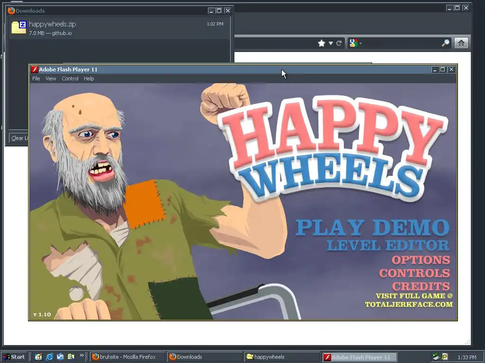Open the game OPTIONS
The width and height of the screenshot is (485, 363).
tap(421, 260)
